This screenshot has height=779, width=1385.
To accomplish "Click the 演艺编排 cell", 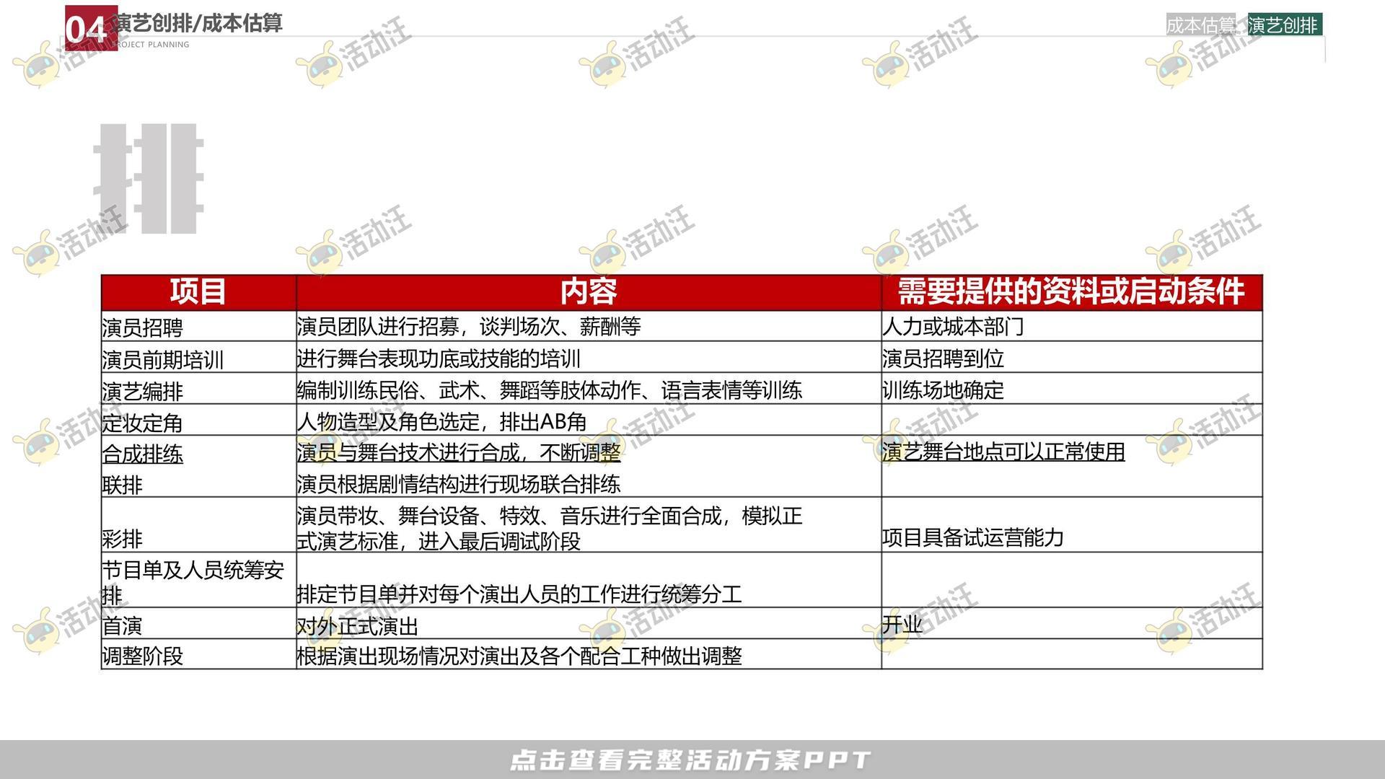I will [x=198, y=389].
